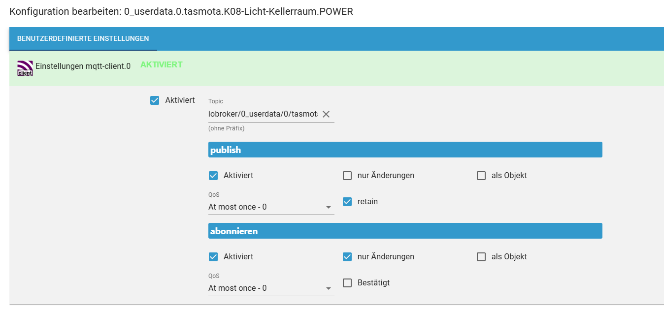This screenshot has width=664, height=309.
Task: Click into the Topic input field
Action: pos(263,114)
